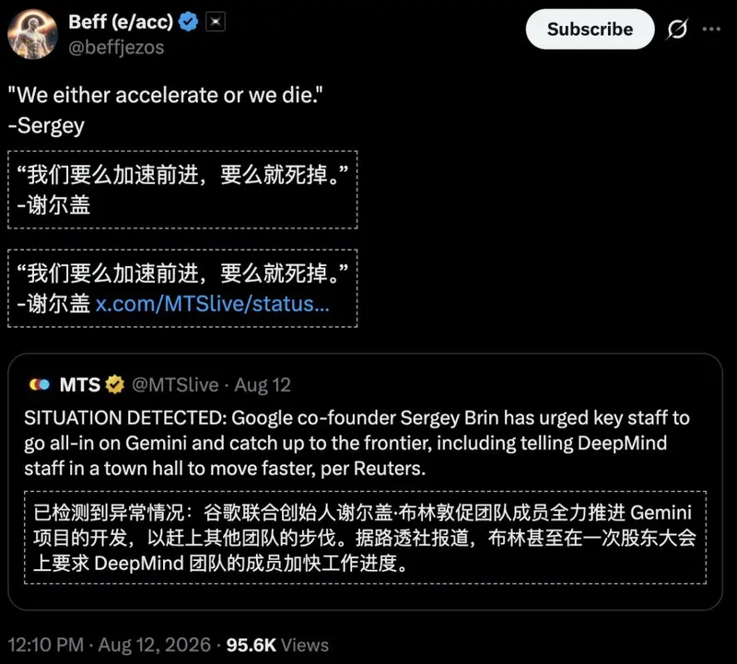Open the @MTSlive handle in quoted post
Viewport: 737px width, 664px height.
tap(175, 385)
